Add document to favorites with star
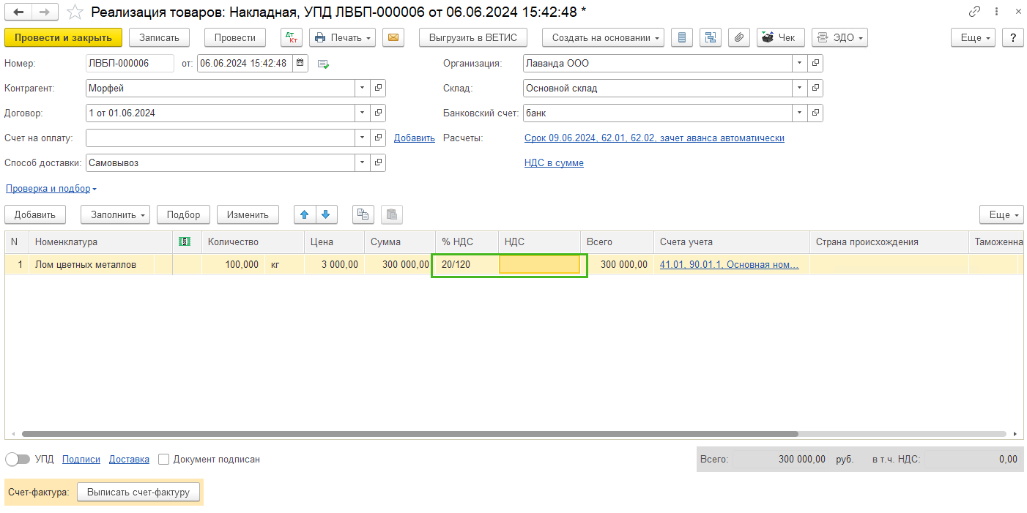This screenshot has width=1027, height=513. click(x=75, y=12)
